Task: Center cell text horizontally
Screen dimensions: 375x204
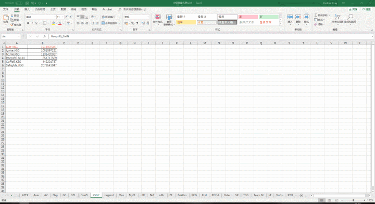Action: pyautogui.click(x=82, y=23)
